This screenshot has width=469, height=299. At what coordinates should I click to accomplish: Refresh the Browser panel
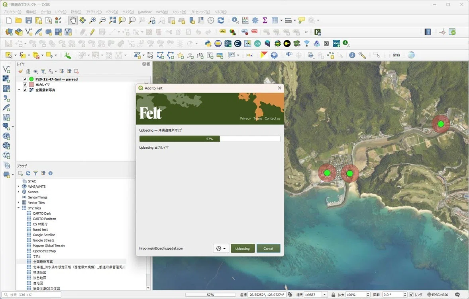coord(28,173)
